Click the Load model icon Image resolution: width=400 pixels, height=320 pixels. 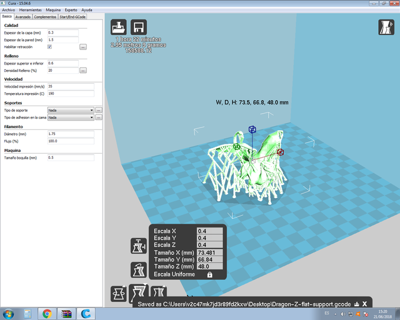coord(118,27)
